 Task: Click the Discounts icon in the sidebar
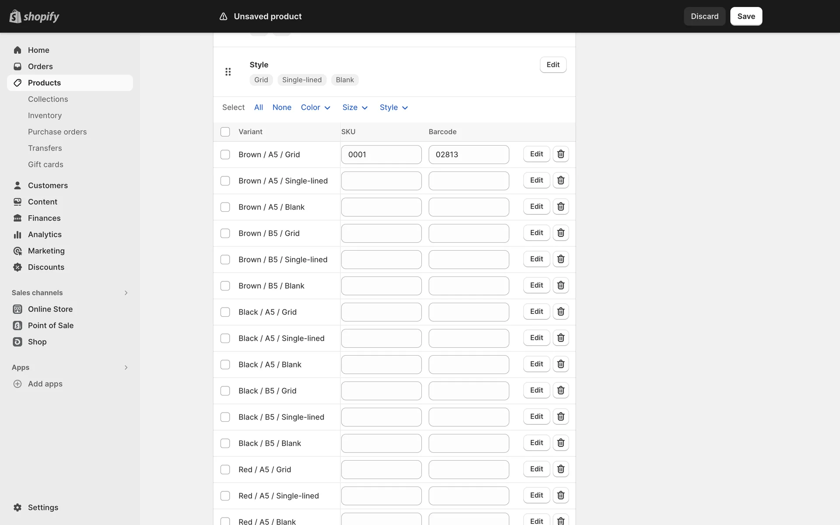tap(17, 267)
